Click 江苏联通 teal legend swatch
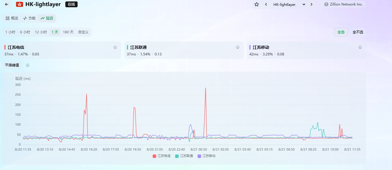Viewport: 392px width, 170px height. point(177,156)
